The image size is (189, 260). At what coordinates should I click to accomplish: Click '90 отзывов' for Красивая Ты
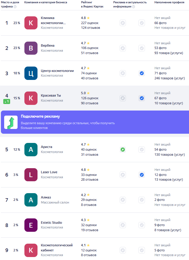(90, 103)
